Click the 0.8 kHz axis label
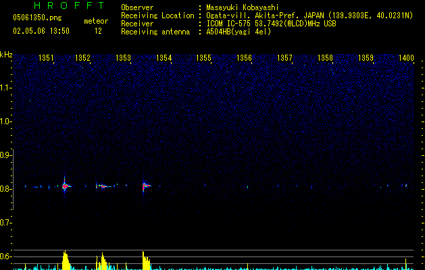The image size is (425, 270). pyautogui.click(x=6, y=189)
